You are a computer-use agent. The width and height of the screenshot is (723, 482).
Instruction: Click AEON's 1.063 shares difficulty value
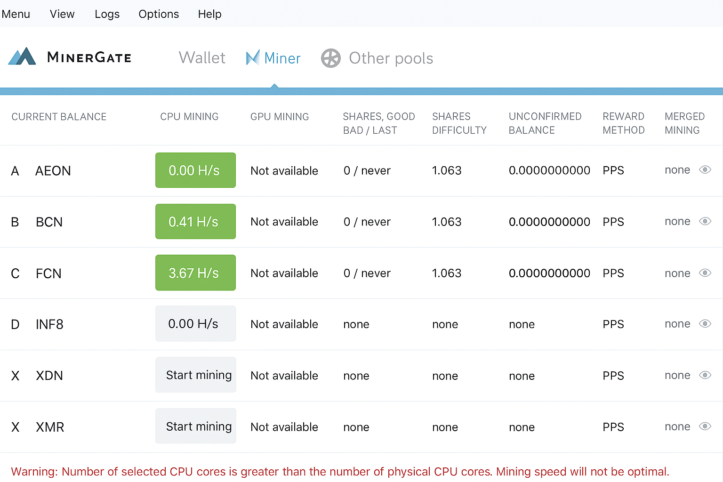[447, 170]
